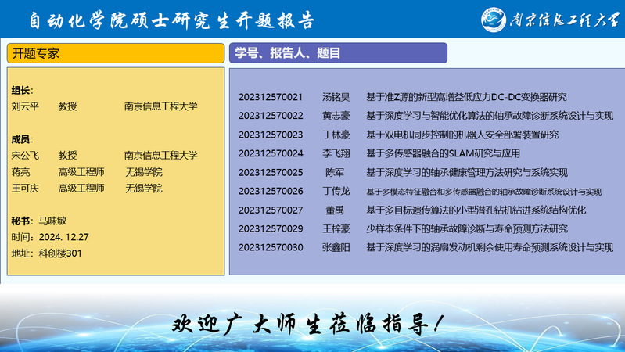Click presenter name 黄志豪

click(336, 116)
